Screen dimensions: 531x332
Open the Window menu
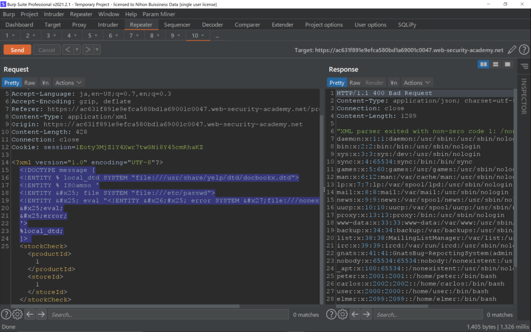pyautogui.click(x=108, y=14)
